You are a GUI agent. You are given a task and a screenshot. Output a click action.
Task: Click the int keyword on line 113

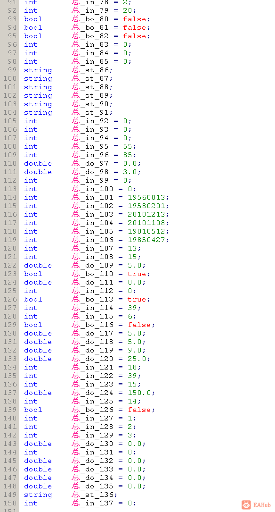(31, 189)
